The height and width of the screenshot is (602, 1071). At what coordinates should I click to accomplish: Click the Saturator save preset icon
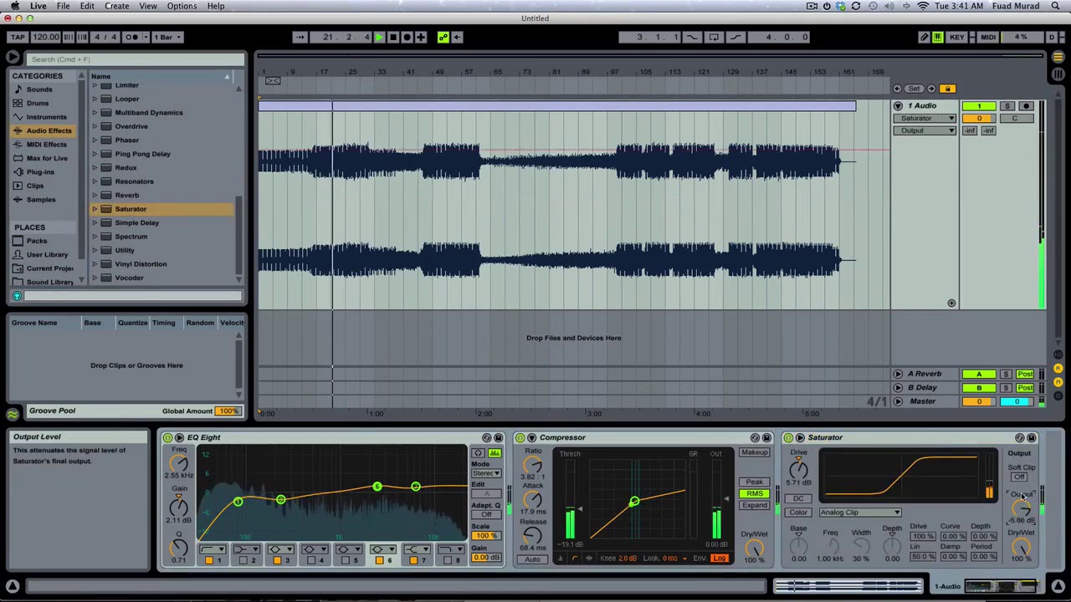[1031, 437]
